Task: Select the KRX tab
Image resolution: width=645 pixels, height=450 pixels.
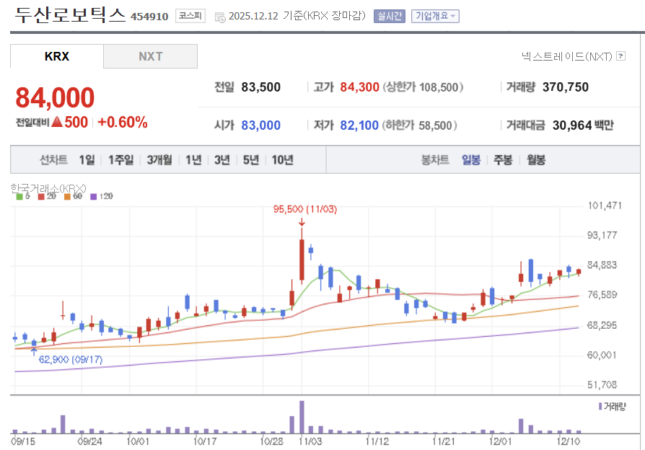Action: pyautogui.click(x=55, y=56)
